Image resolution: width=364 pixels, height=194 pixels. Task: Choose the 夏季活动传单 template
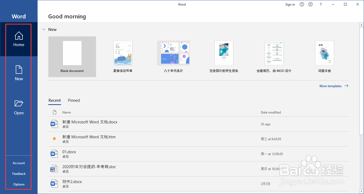[x=123, y=57]
